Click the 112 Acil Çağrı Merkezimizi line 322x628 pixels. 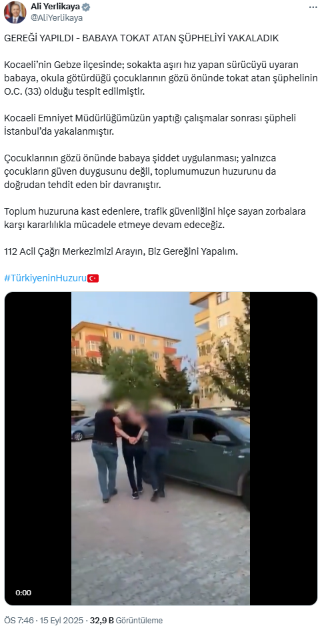(x=121, y=252)
